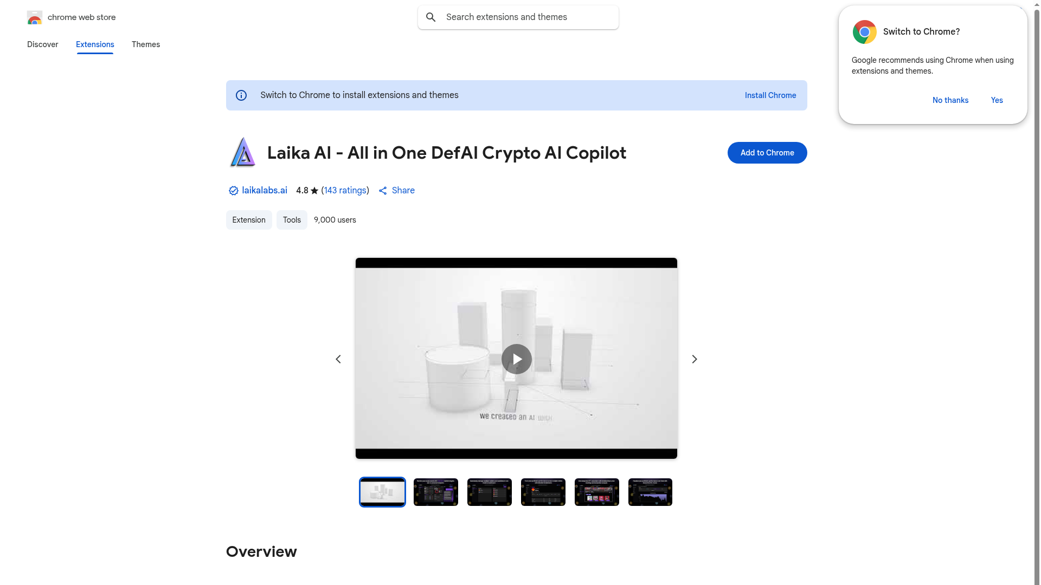Open the 143 ratings link
Image resolution: width=1041 pixels, height=585 pixels.
(345, 191)
